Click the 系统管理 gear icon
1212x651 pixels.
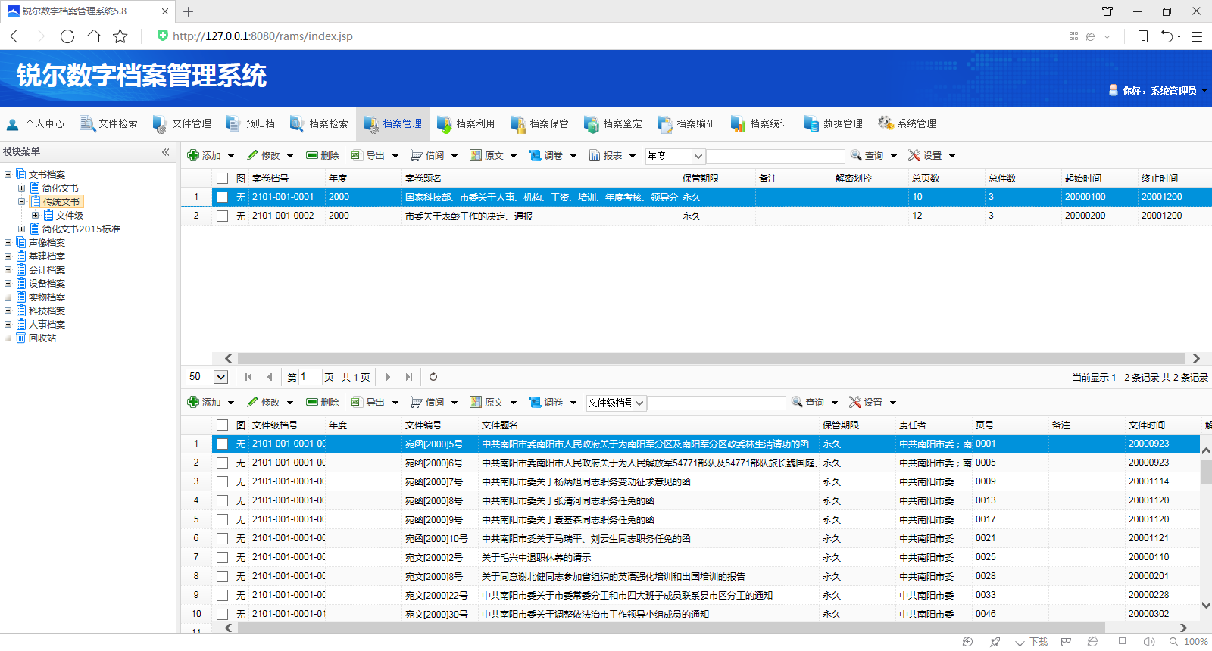pyautogui.click(x=885, y=123)
